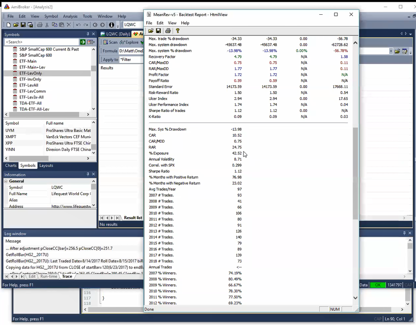The height and width of the screenshot is (325, 416).
Task: Close the Information panel
Action: (x=93, y=174)
